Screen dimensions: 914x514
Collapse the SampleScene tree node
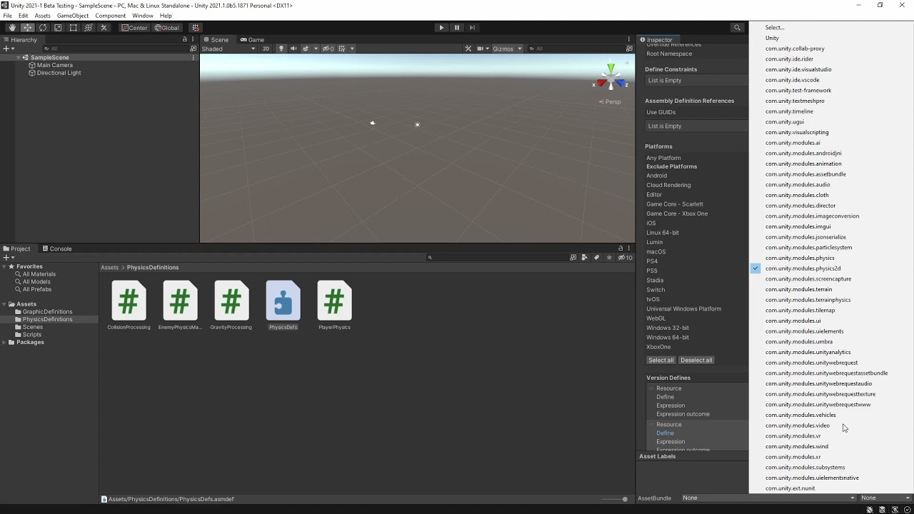tap(19, 57)
